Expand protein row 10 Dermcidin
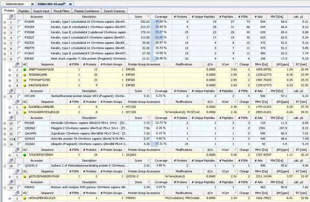This screenshot has height=202, width=310. coord(5,123)
